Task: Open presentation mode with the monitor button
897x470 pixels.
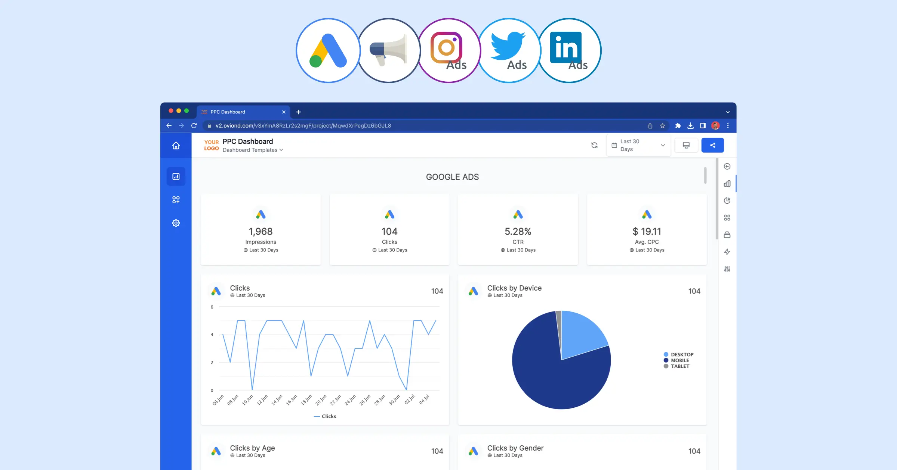Action: (686, 145)
